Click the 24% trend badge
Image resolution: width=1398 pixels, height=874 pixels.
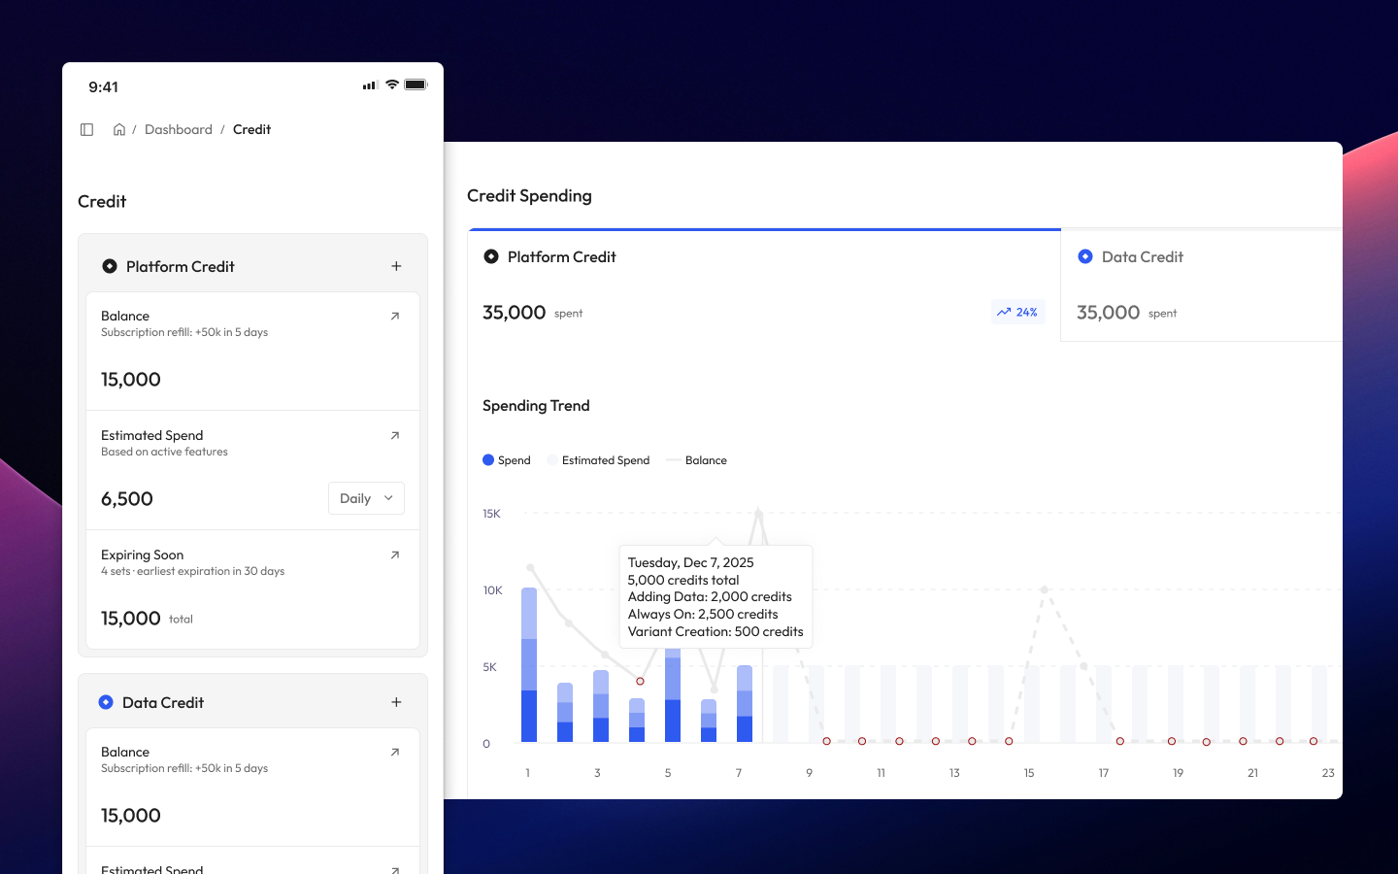pos(1017,312)
